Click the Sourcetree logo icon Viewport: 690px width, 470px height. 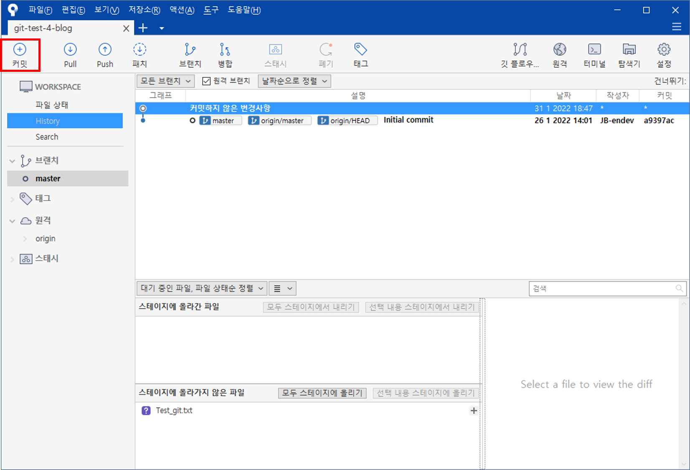click(13, 10)
